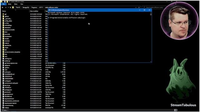Click the requirements_versions.txt file name
200x112 pixels.
click(12, 101)
